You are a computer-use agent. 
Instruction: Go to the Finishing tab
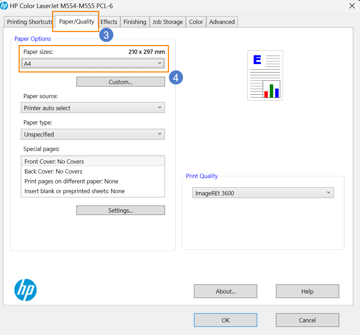(135, 22)
